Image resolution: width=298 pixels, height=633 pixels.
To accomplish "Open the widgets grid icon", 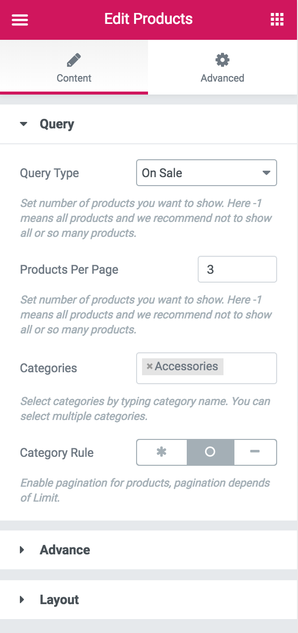I will pos(277,19).
